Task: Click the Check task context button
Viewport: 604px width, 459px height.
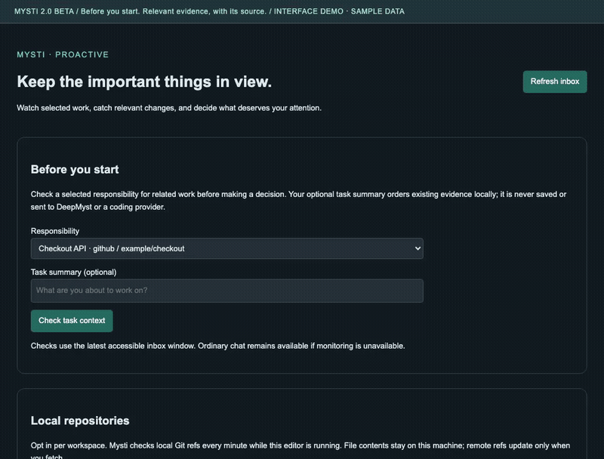Action: 72,321
